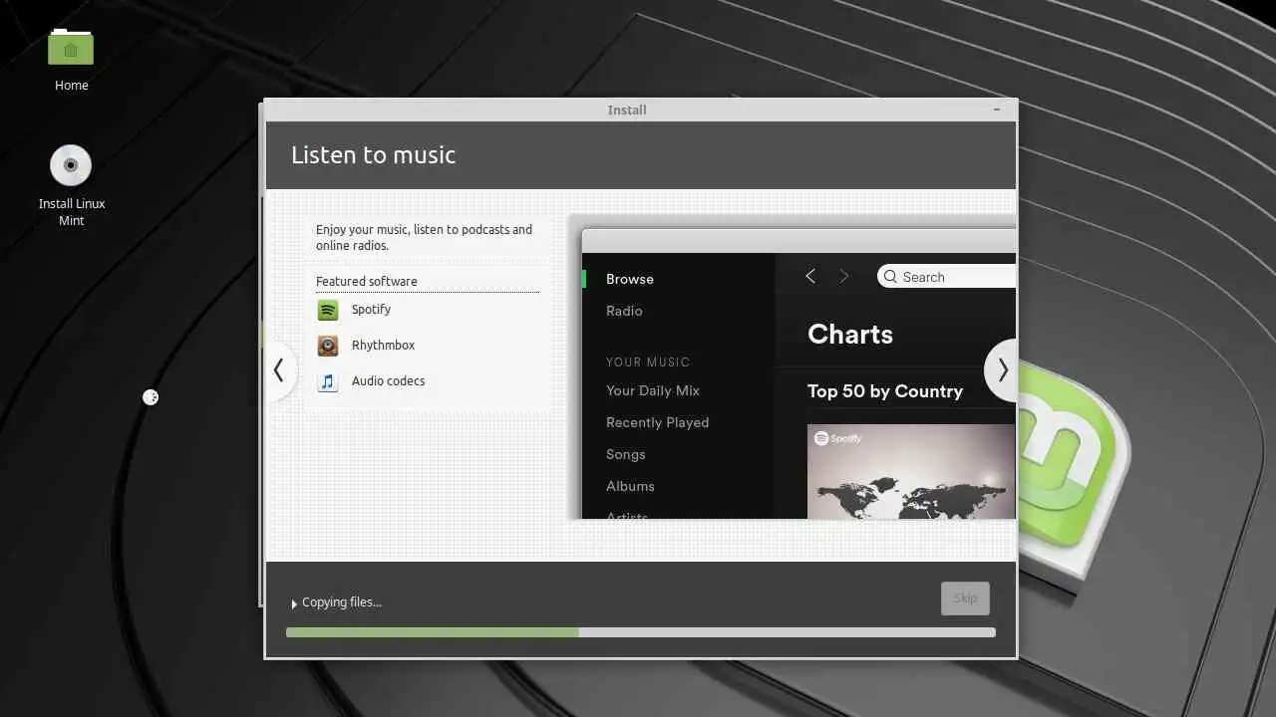Click the Skip button
This screenshot has height=717, width=1276.
tap(965, 598)
